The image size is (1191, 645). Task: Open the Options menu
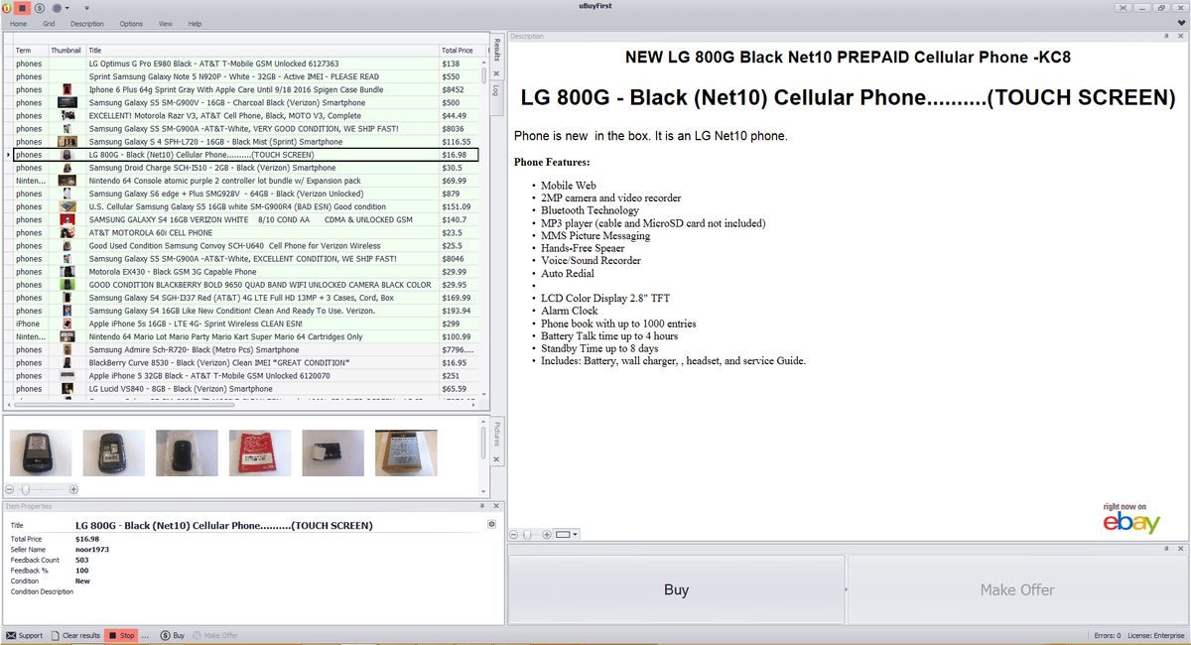pos(131,24)
